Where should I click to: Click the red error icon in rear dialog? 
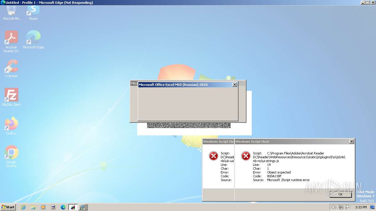click(x=213, y=156)
